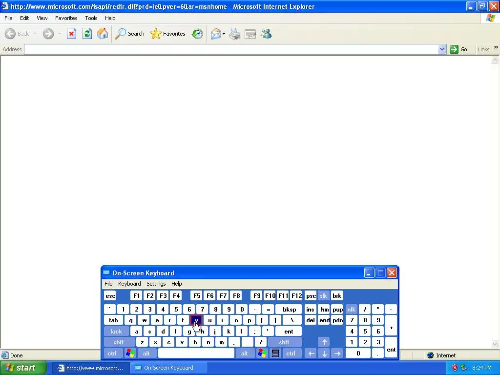Click the left Windows logo key
500x375 pixels.
(x=130, y=354)
